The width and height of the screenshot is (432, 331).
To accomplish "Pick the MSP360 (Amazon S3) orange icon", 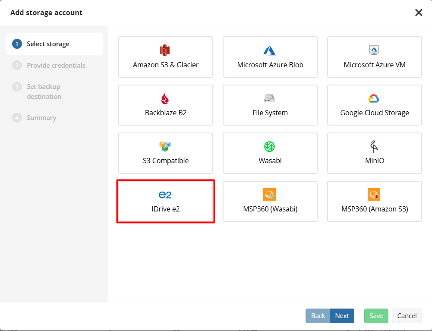I will [x=374, y=195].
